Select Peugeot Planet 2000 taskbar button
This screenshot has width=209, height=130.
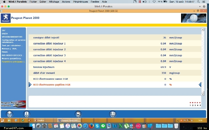tap(69, 120)
